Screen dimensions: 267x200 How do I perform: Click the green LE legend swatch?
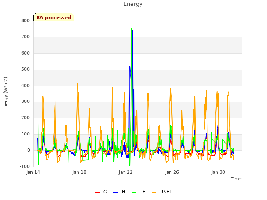(134, 192)
